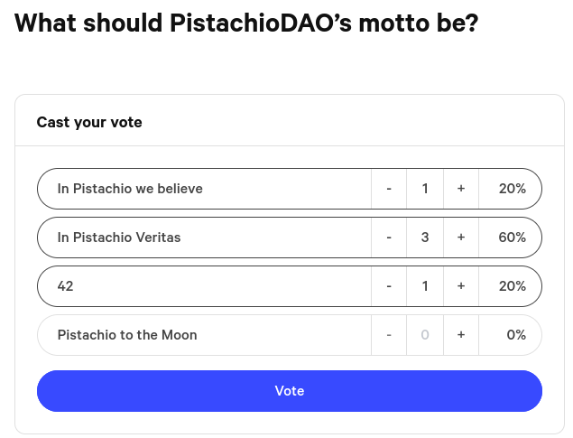
Task: Click the vote count field for 42
Action: pos(425,286)
